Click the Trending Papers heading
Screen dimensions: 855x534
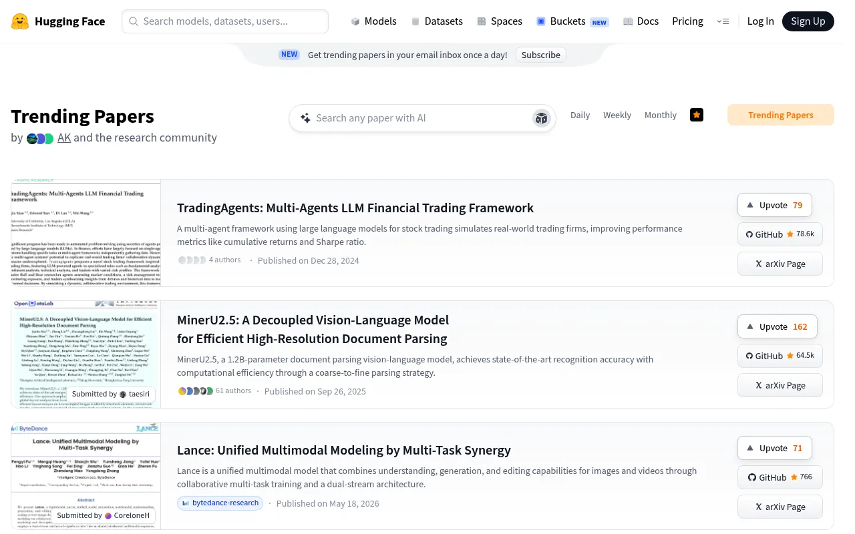coord(83,116)
